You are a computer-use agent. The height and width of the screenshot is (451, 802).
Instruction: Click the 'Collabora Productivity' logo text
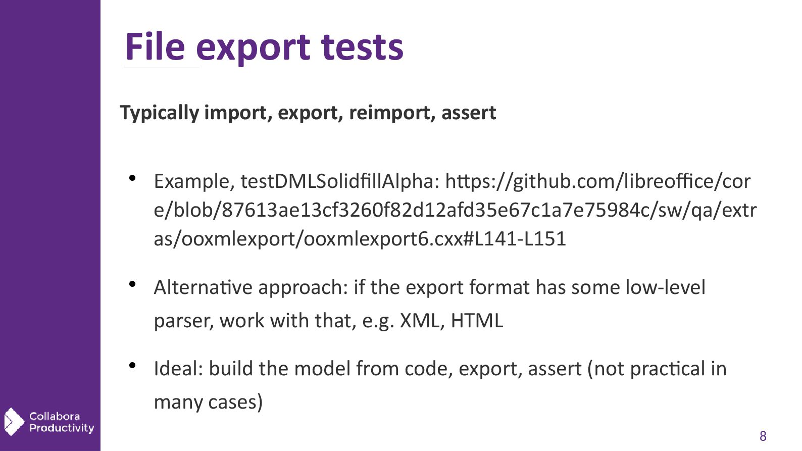click(x=61, y=422)
